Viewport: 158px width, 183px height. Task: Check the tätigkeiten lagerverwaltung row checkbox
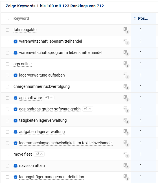click(x=7, y=121)
